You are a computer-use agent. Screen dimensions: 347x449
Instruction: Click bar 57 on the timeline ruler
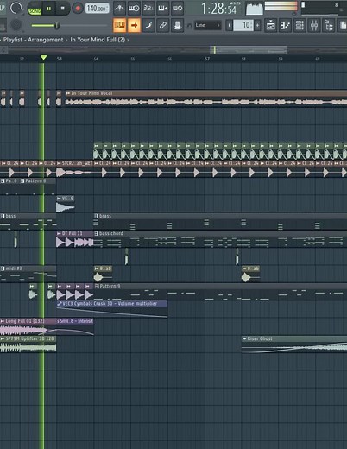(x=207, y=59)
